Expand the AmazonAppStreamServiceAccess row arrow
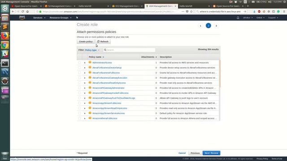Viewport: 287px width, 161px height. pos(85,113)
